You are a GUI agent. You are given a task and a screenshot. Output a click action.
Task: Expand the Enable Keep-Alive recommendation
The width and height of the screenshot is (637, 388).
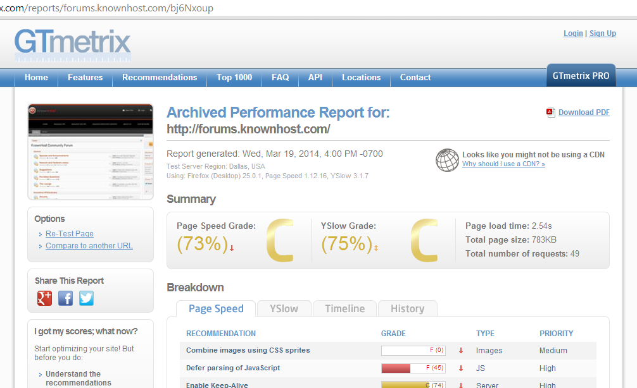tap(388, 384)
